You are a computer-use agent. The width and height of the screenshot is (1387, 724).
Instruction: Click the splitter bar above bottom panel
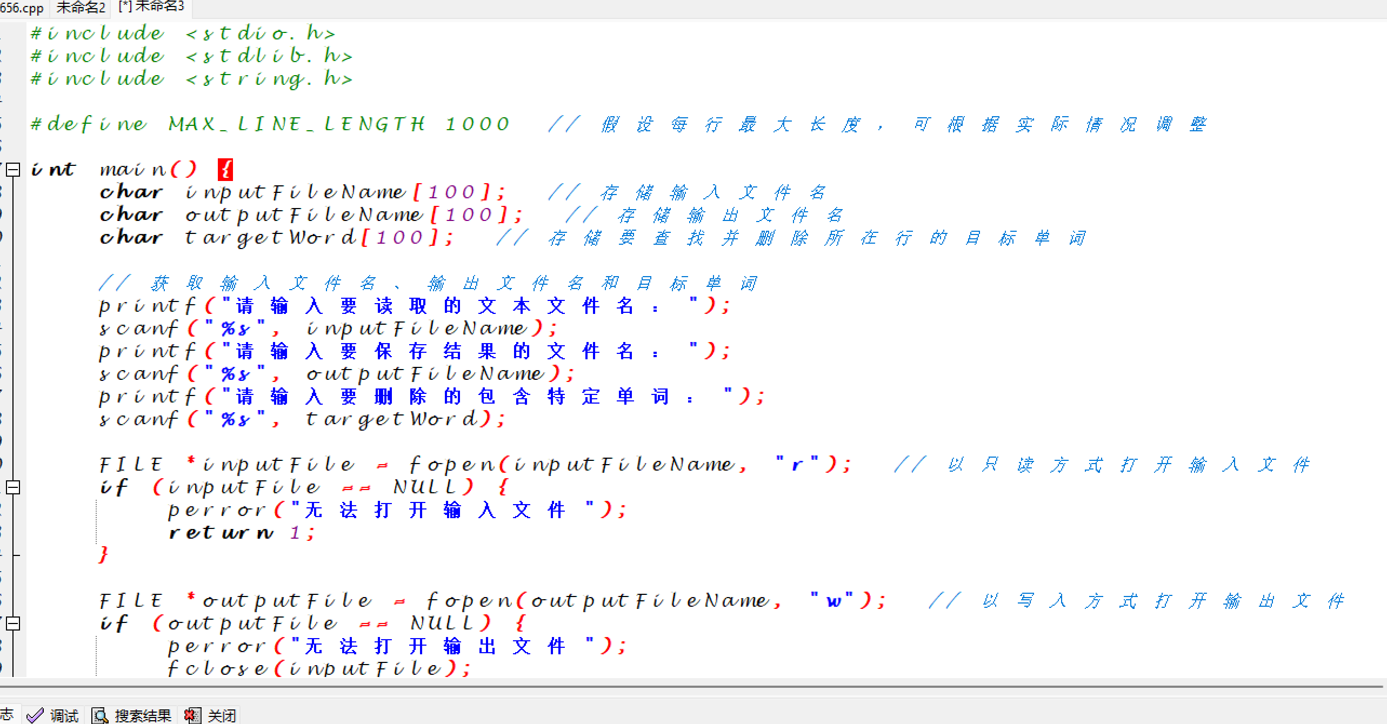tap(692, 687)
